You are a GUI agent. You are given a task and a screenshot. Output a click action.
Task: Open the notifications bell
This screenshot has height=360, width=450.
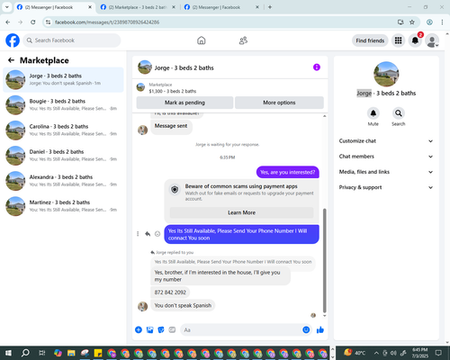pos(415,40)
